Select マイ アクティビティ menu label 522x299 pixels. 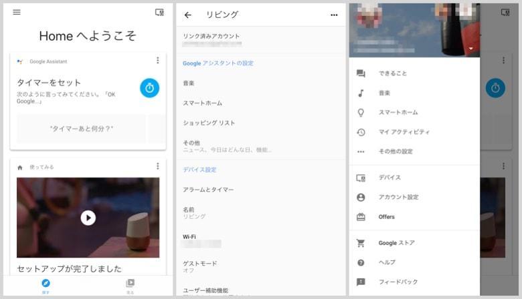click(404, 132)
